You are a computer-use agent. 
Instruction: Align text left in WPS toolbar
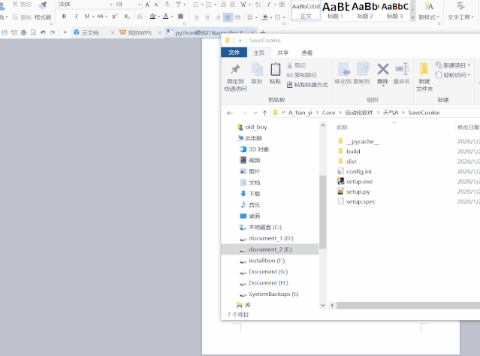(197, 17)
